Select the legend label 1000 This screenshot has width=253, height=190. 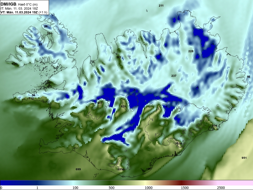point(149,188)
